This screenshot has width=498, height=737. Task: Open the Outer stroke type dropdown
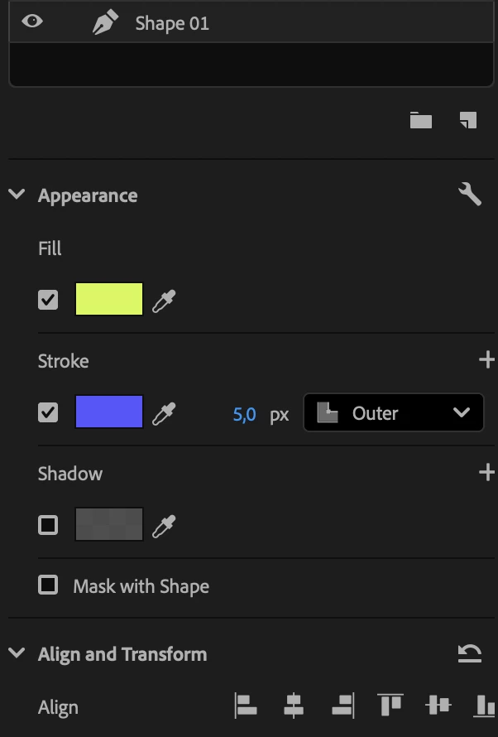coord(393,413)
